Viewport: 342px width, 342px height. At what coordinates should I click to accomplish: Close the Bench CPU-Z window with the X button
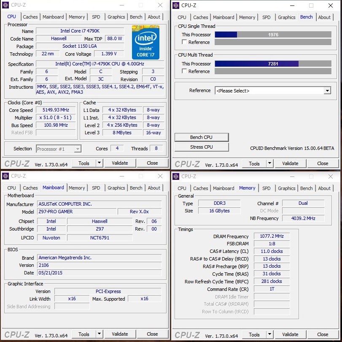[331, 5]
